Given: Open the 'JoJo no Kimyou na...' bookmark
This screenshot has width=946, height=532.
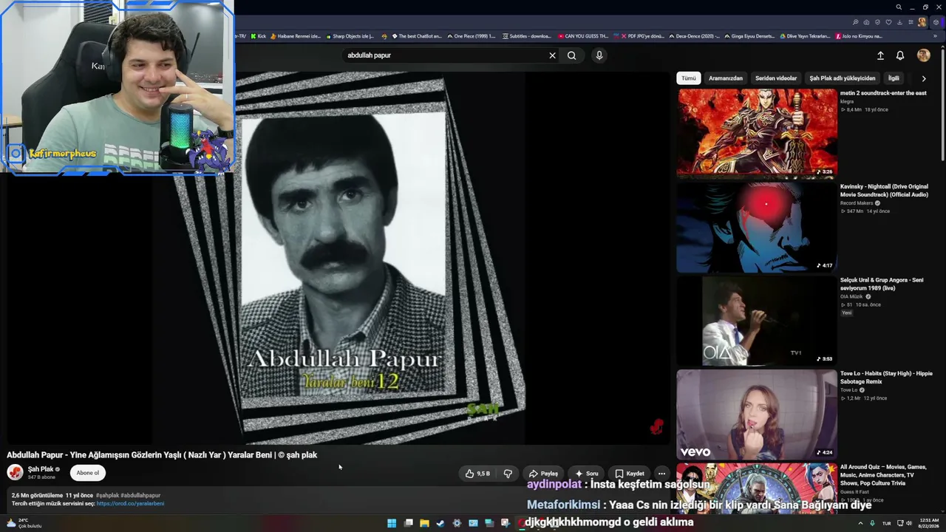Looking at the screenshot, I should [859, 36].
